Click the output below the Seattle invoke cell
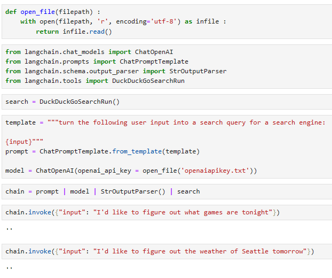The height and width of the screenshot is (278, 332). click(9, 268)
